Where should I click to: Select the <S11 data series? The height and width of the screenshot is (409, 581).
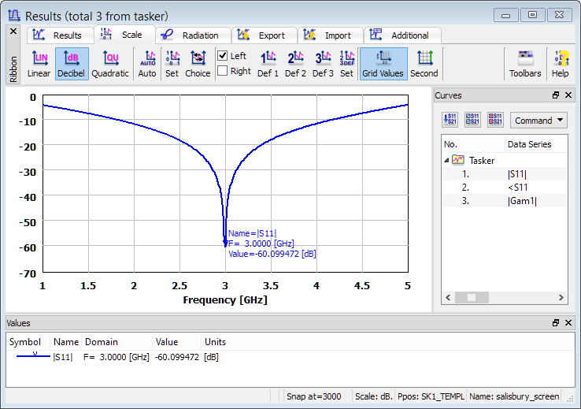tap(517, 187)
